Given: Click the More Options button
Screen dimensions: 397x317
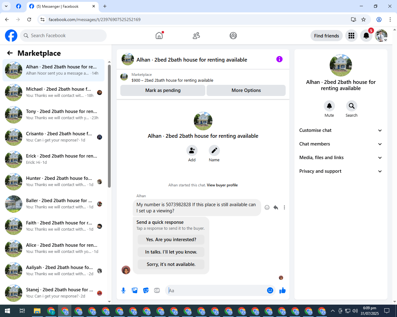Looking at the screenshot, I should (246, 90).
